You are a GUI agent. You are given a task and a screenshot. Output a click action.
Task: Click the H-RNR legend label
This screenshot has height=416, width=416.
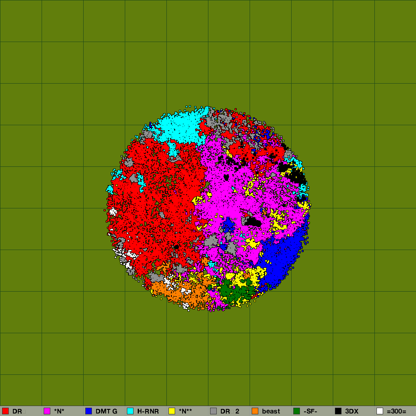pyautogui.click(x=148, y=411)
